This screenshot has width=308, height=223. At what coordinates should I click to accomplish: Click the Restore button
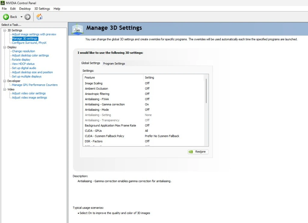point(198,152)
